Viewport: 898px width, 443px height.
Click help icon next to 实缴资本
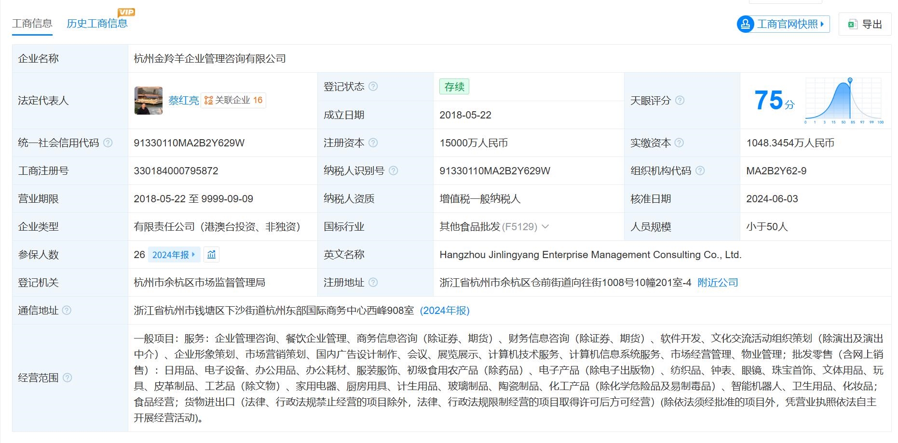[x=679, y=143]
